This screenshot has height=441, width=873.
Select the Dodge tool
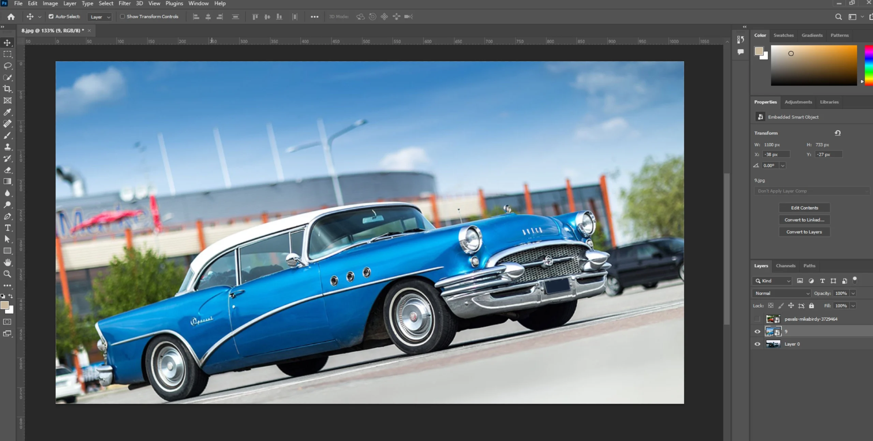[x=7, y=205]
